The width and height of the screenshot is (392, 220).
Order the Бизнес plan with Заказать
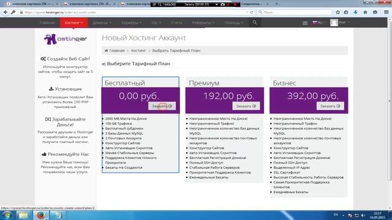click(330, 106)
